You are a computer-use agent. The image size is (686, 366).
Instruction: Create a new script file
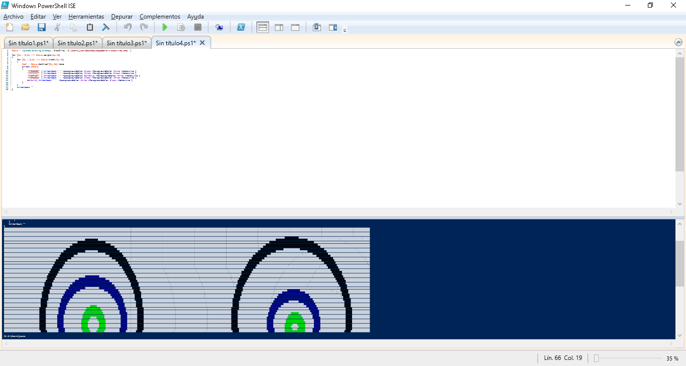9,27
